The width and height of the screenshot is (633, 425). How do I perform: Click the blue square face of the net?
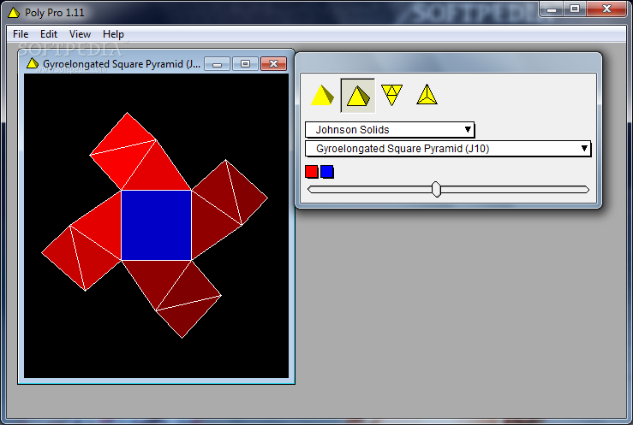point(156,225)
